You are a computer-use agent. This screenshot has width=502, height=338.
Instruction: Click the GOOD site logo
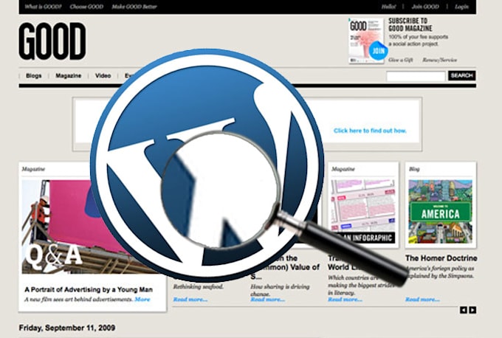(52, 41)
